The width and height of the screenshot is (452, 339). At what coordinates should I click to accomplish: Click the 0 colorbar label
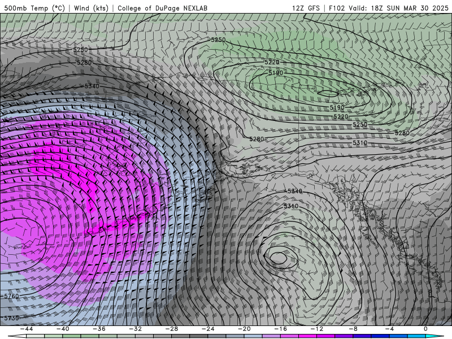[425, 329]
